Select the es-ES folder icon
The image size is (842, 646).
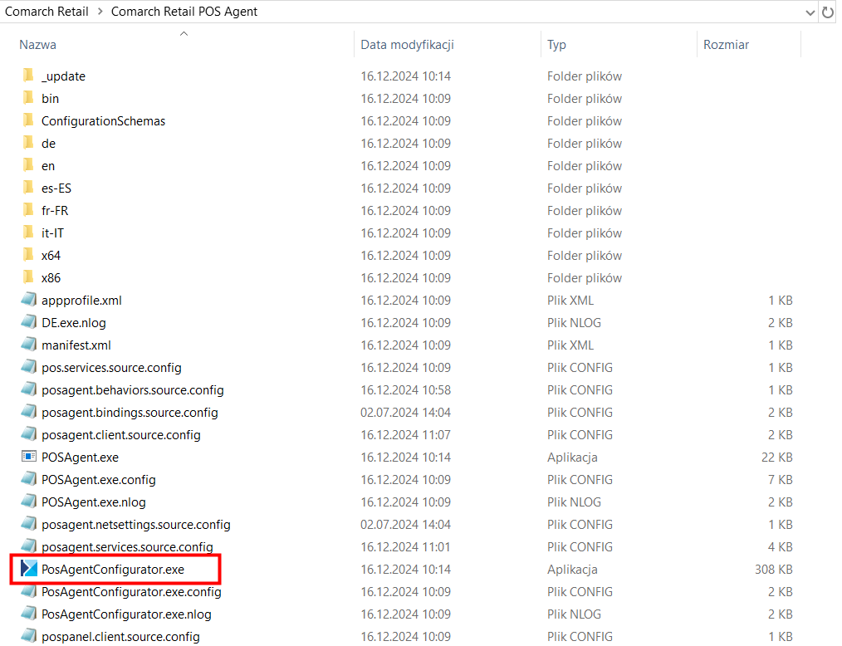coord(29,188)
